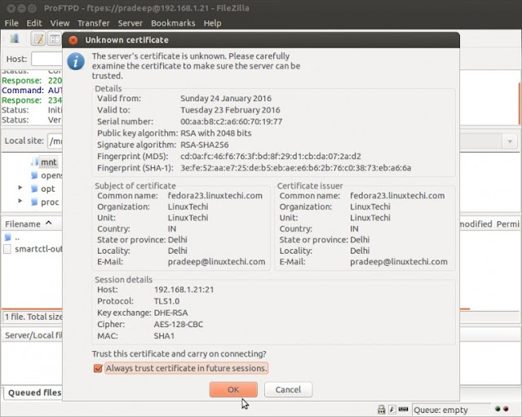Click the encryption lock icon in status bar
This screenshot has height=417, width=522.
(381, 410)
